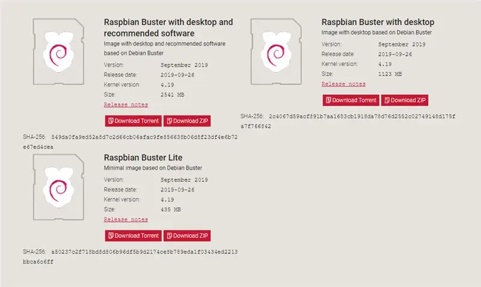Open Release notes for the 2541 MB image
The width and height of the screenshot is (481, 287).
126,104
